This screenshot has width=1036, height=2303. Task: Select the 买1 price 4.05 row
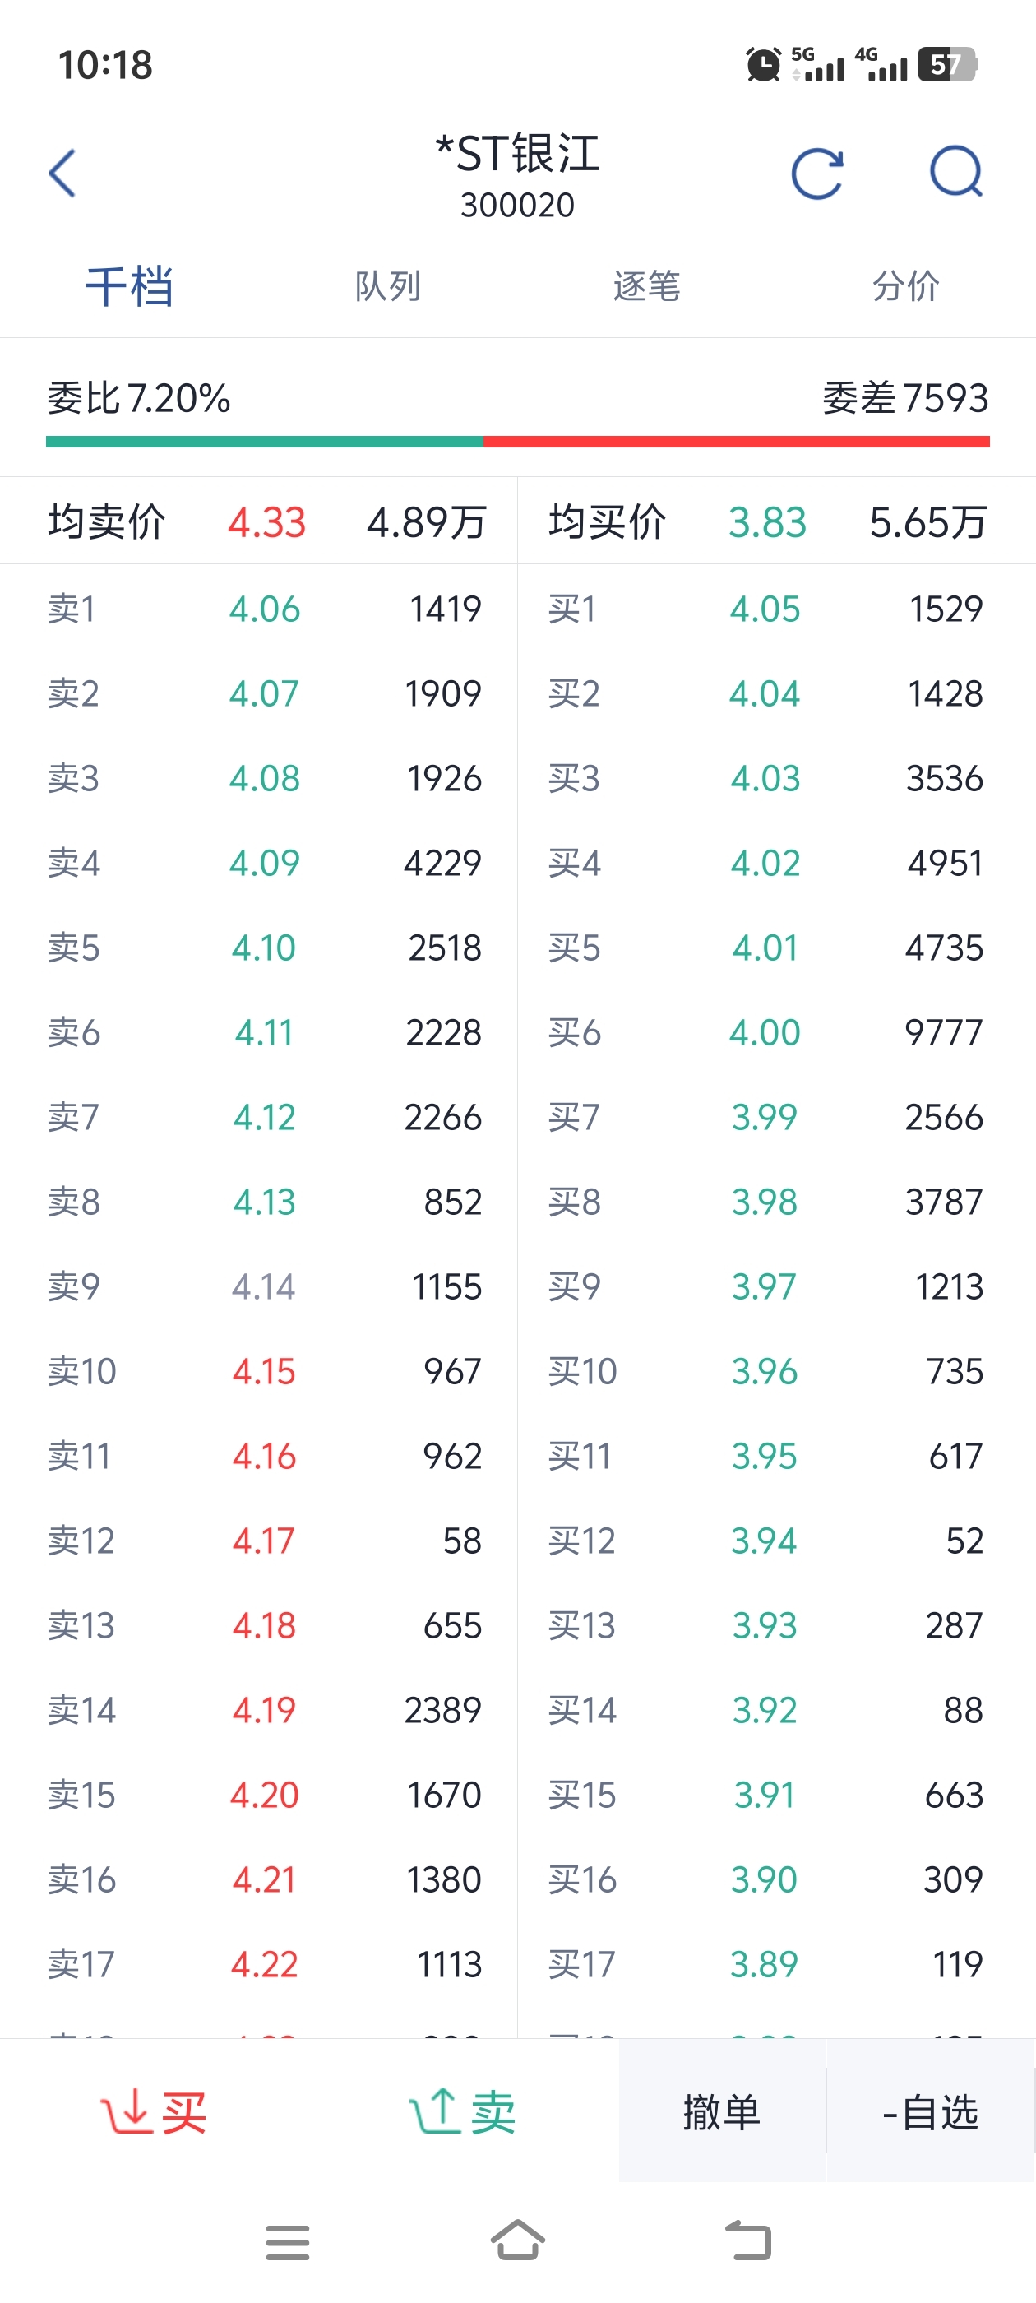(x=777, y=609)
